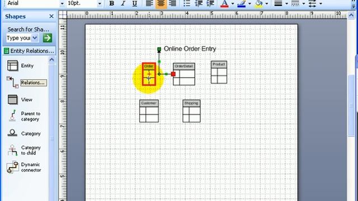358x201 pixels.
Task: Click the ruler origin crosshair corner
Action: click(62, 15)
